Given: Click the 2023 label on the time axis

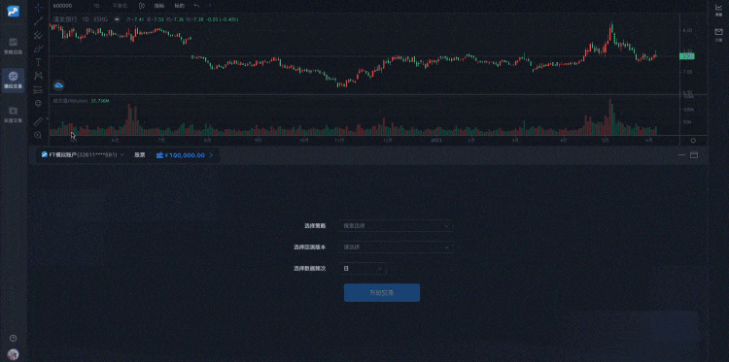Looking at the screenshot, I should pyautogui.click(x=436, y=140).
